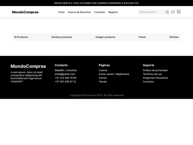Screen dimensions: 193x145
Task: Open Contacto in top navigation
Action: pyautogui.click(x=100, y=12)
